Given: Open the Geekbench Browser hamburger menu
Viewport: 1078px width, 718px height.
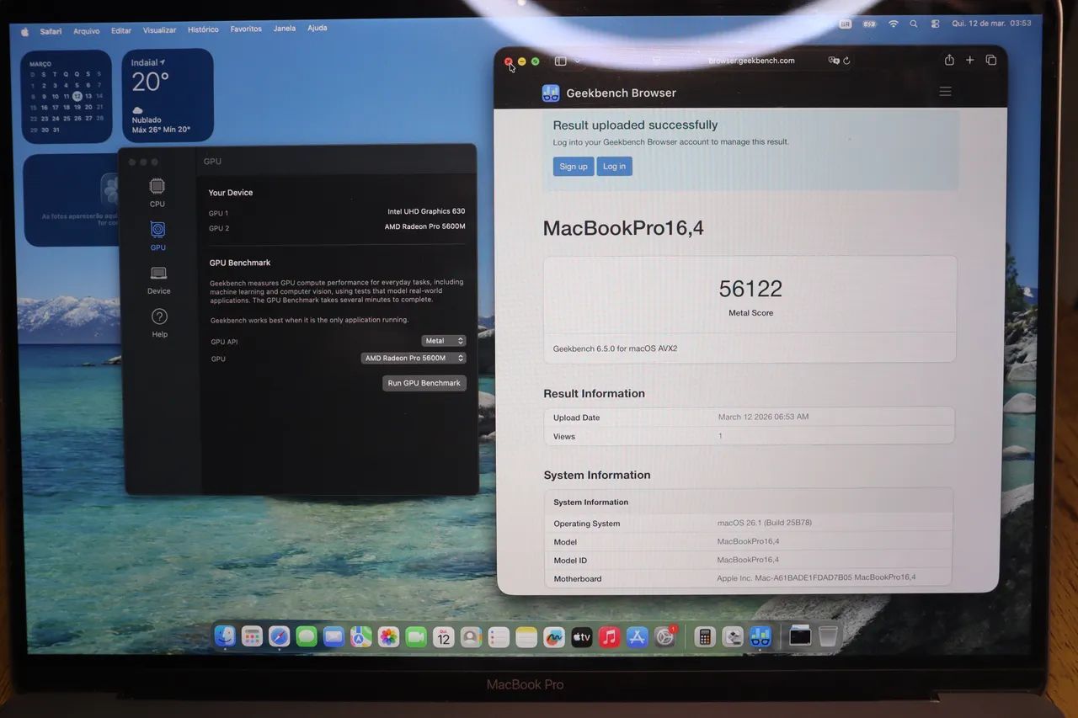Looking at the screenshot, I should (945, 92).
